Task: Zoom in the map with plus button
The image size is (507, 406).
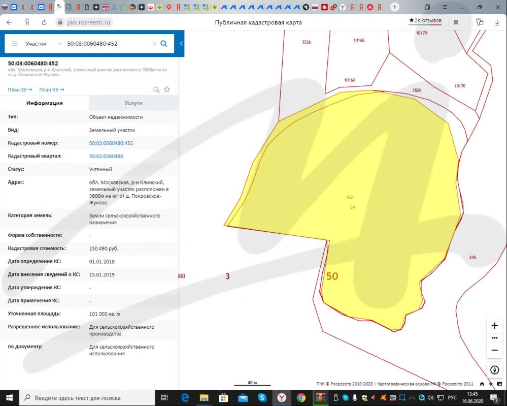Action: [494, 325]
